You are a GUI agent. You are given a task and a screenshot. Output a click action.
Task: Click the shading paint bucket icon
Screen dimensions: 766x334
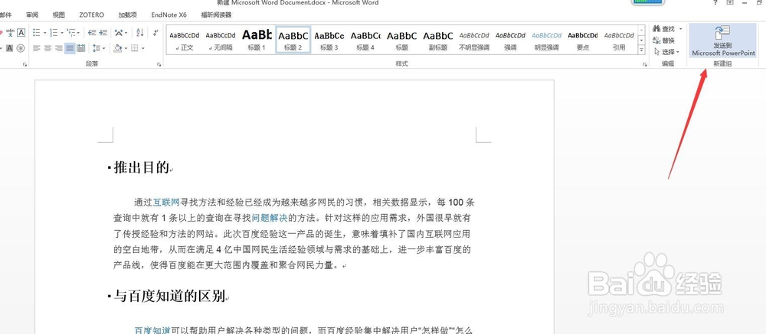[117, 48]
